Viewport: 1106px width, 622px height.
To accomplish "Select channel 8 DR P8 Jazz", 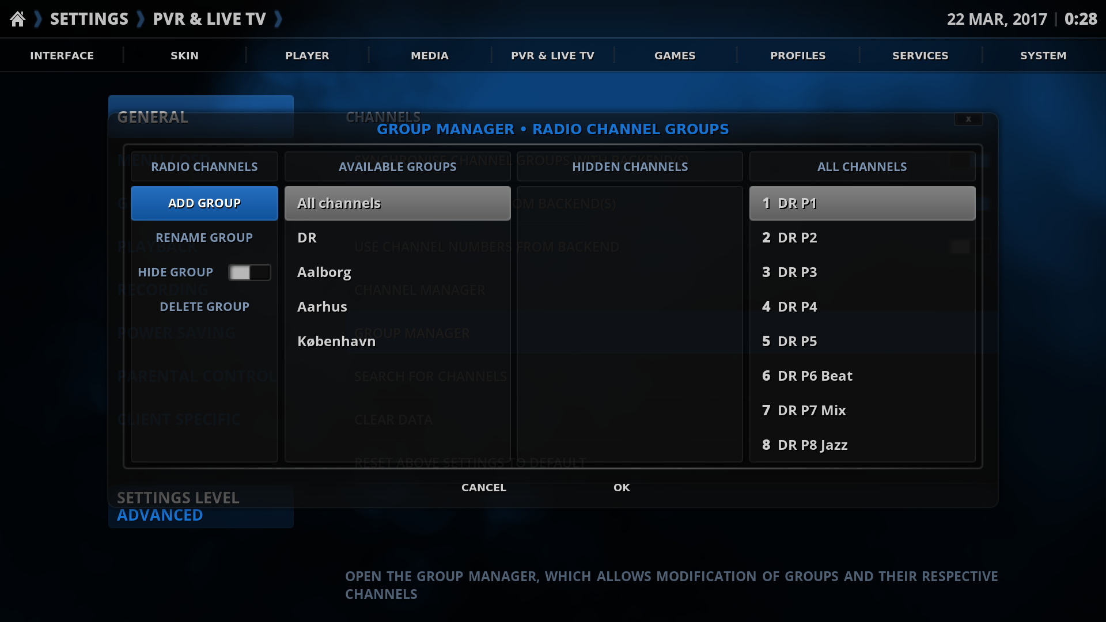I will click(862, 445).
